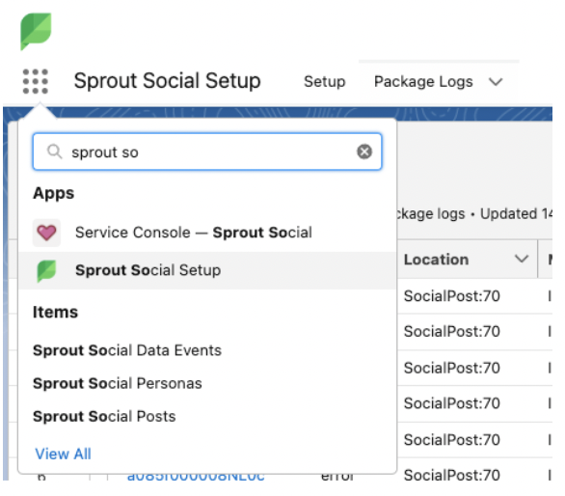The width and height of the screenshot is (565, 496).
Task: Click the 'Sprout Social Setup' app title
Action: tap(167, 81)
